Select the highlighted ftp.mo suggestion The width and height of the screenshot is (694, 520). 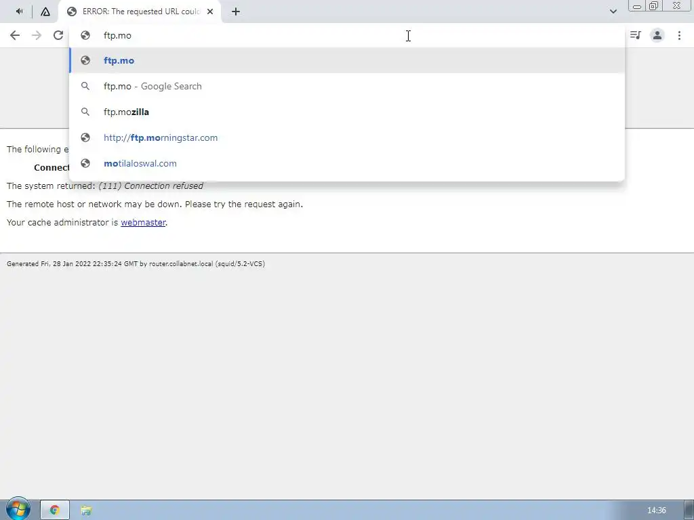pos(347,60)
